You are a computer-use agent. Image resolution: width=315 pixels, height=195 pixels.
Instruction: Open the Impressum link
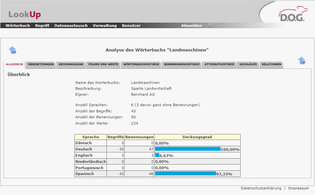coord(298,188)
